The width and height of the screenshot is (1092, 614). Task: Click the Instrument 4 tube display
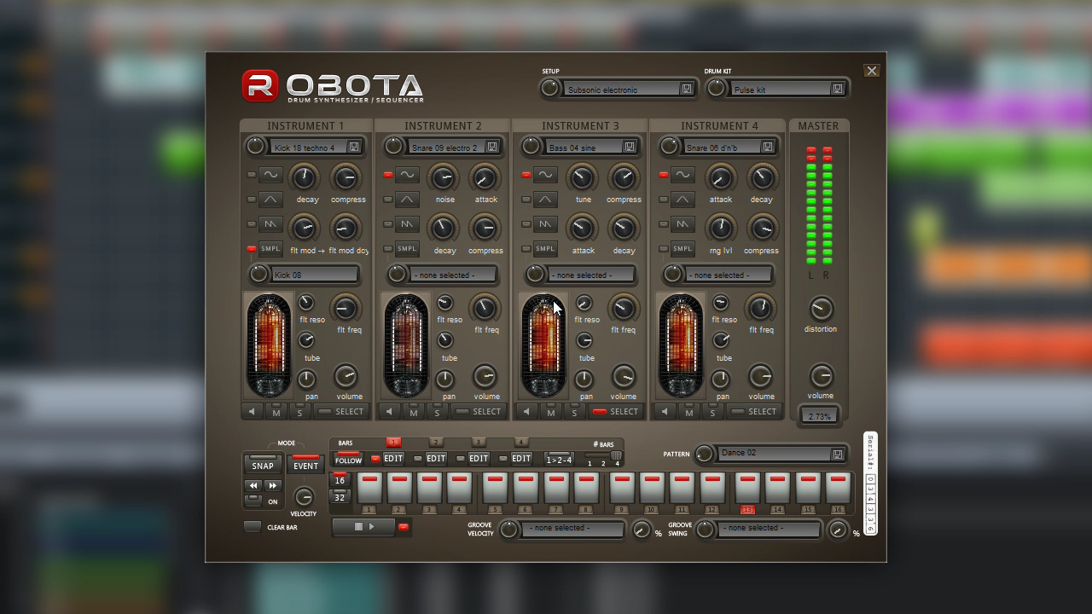point(681,345)
